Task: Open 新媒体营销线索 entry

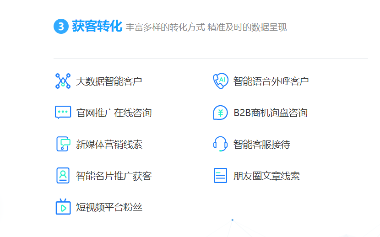Action: coord(109,144)
